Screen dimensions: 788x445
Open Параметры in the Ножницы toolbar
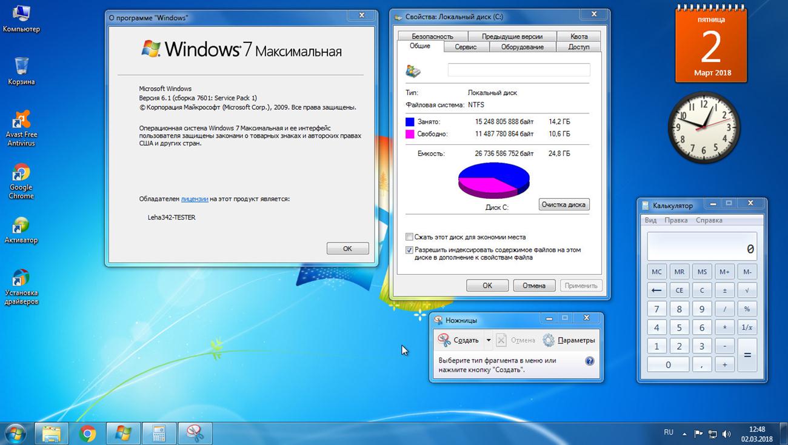click(x=569, y=340)
